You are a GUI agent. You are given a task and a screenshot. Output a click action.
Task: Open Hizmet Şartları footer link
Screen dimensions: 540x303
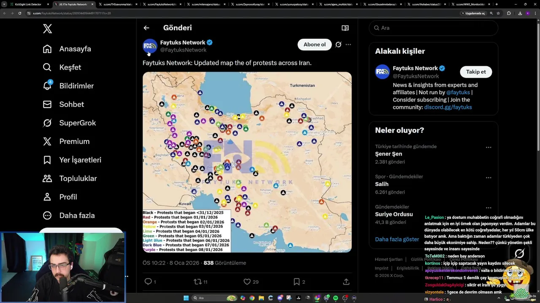point(389,259)
